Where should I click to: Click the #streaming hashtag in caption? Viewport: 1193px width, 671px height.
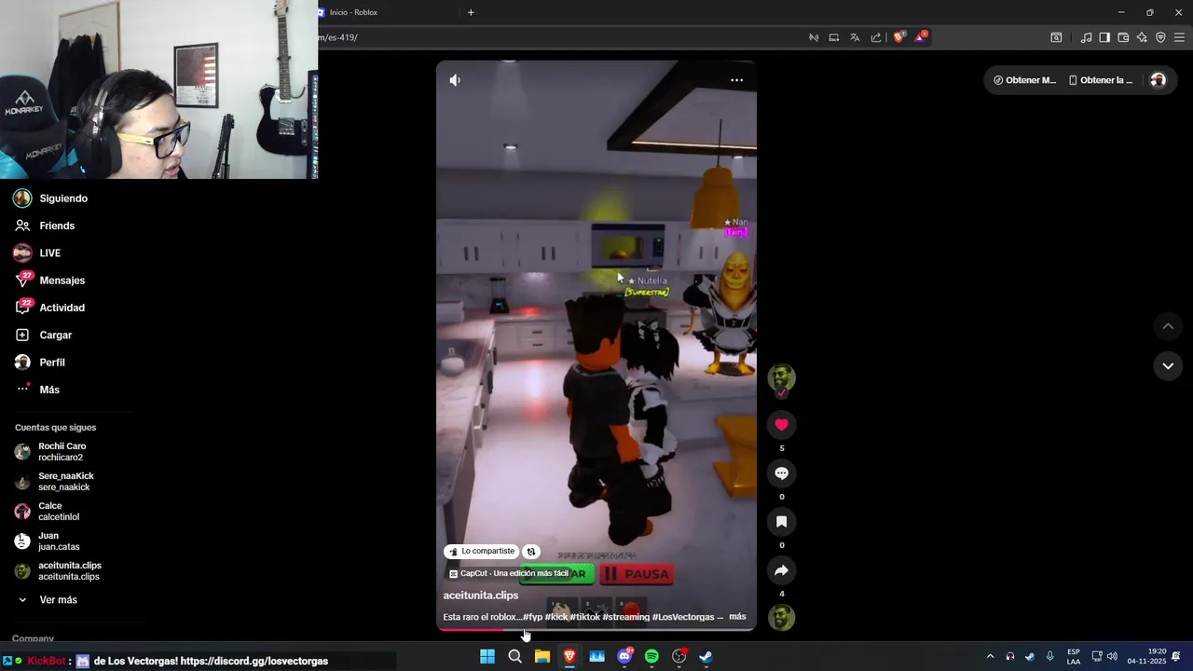pos(625,617)
